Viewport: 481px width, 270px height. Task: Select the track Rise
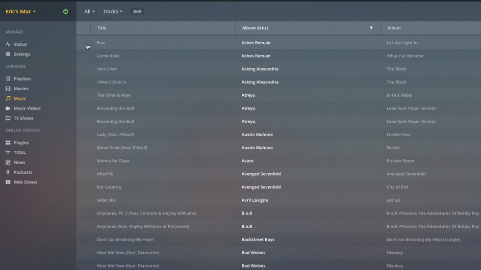click(x=100, y=43)
